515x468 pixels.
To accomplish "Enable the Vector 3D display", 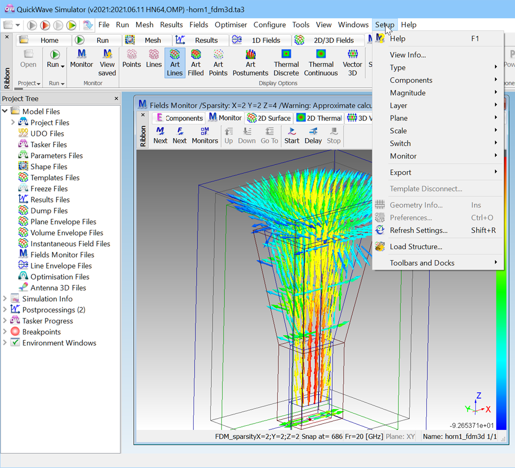I will click(x=352, y=63).
